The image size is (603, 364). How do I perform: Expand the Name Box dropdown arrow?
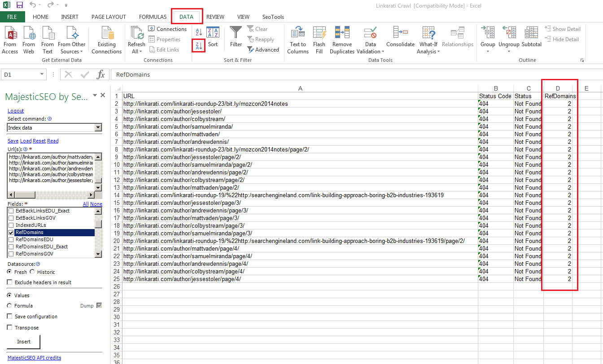(x=42, y=75)
